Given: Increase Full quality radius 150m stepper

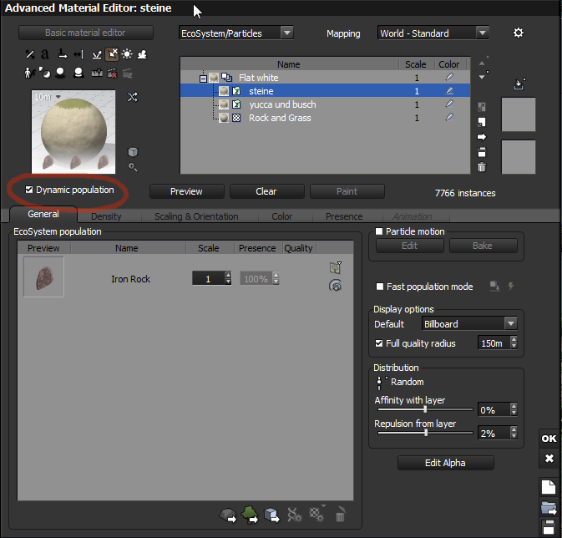Looking at the screenshot, I should (514, 339).
